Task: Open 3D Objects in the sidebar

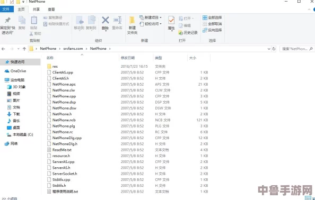Action: pyautogui.click(x=16, y=87)
